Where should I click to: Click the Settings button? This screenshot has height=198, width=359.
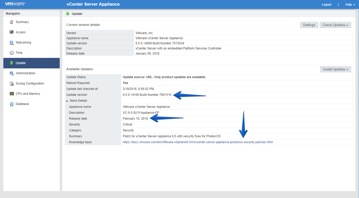(x=309, y=25)
